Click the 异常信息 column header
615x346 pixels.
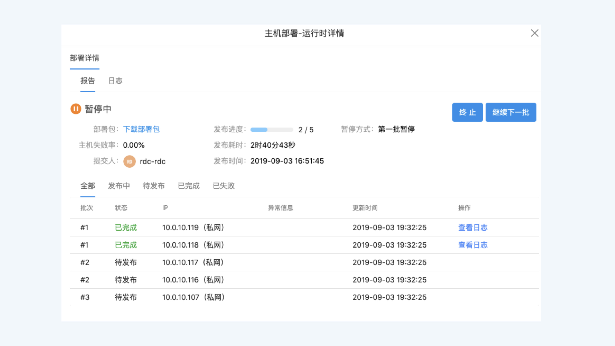(x=281, y=208)
